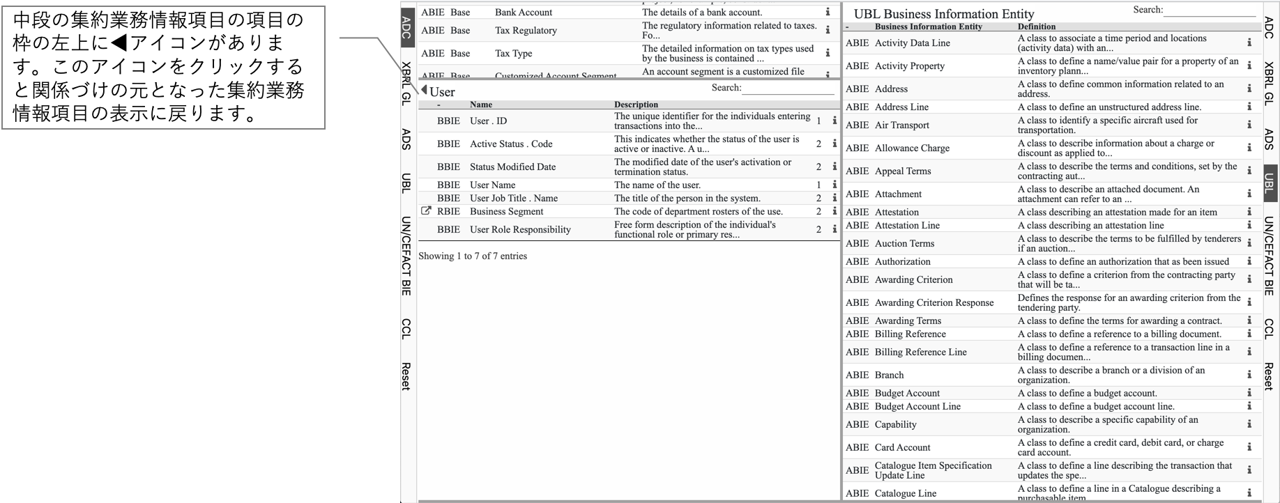
Task: Click info icon for Bank Account row
Action: point(828,12)
